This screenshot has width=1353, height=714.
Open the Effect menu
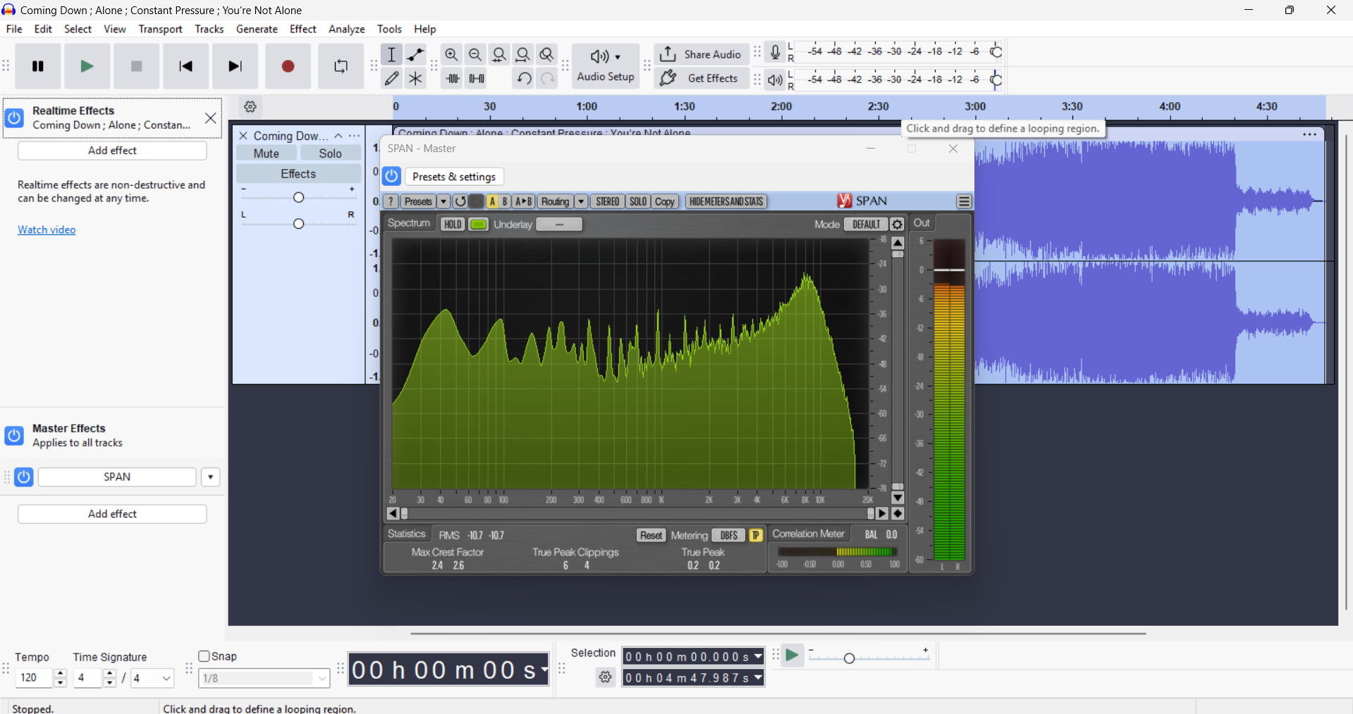tap(303, 29)
